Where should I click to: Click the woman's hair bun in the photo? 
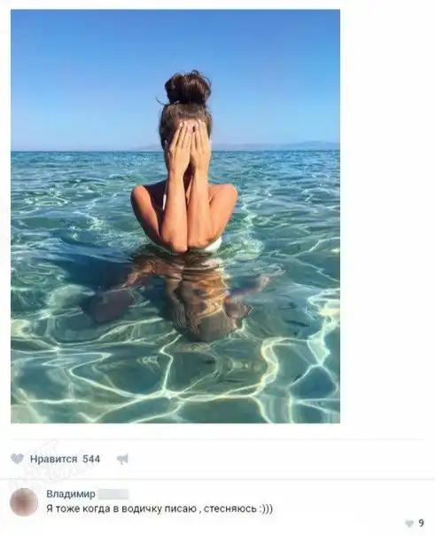[188, 88]
